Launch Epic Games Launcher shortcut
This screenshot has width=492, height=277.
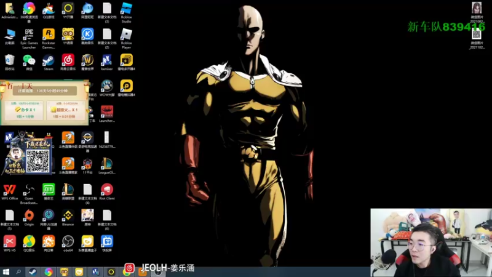tap(29, 38)
